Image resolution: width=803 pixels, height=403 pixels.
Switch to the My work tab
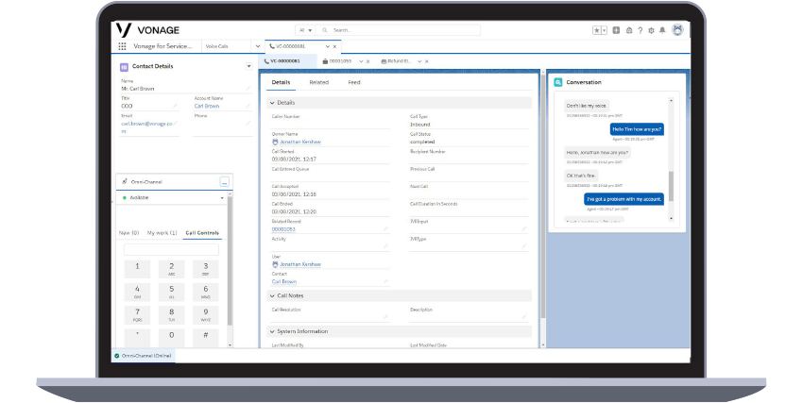tap(161, 232)
